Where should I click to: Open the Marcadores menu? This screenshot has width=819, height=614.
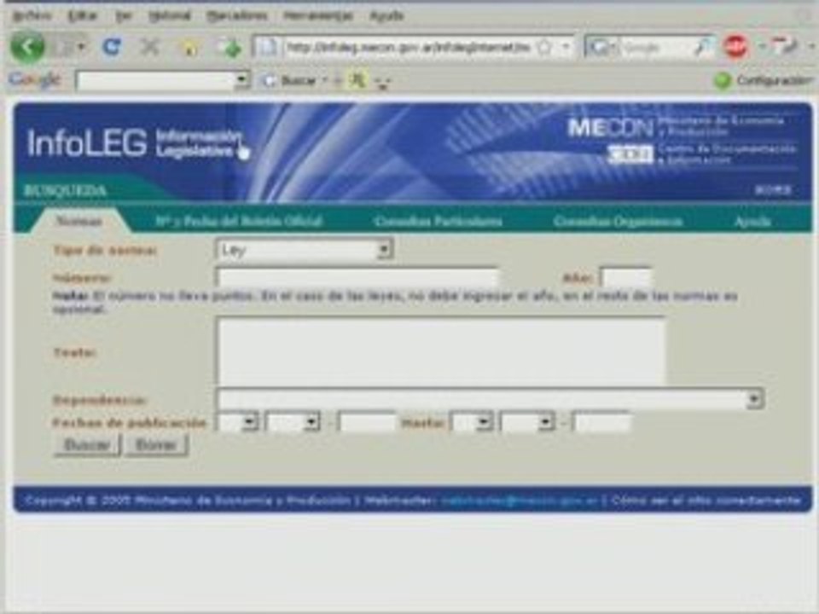pyautogui.click(x=237, y=15)
